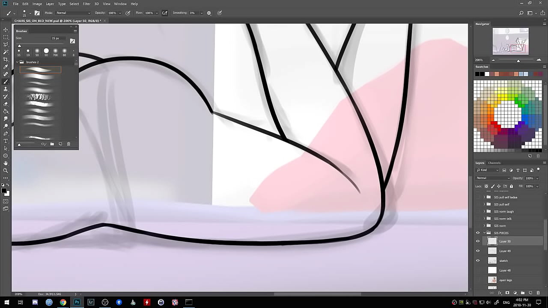Click the lock all layers icon

[511, 186]
